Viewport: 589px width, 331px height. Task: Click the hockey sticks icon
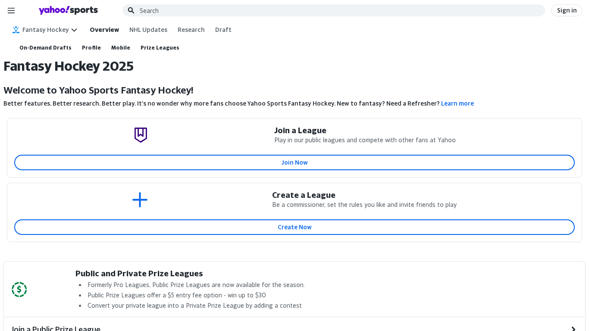click(16, 30)
